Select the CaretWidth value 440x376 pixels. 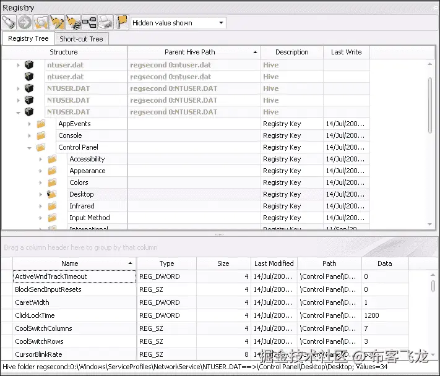click(32, 302)
